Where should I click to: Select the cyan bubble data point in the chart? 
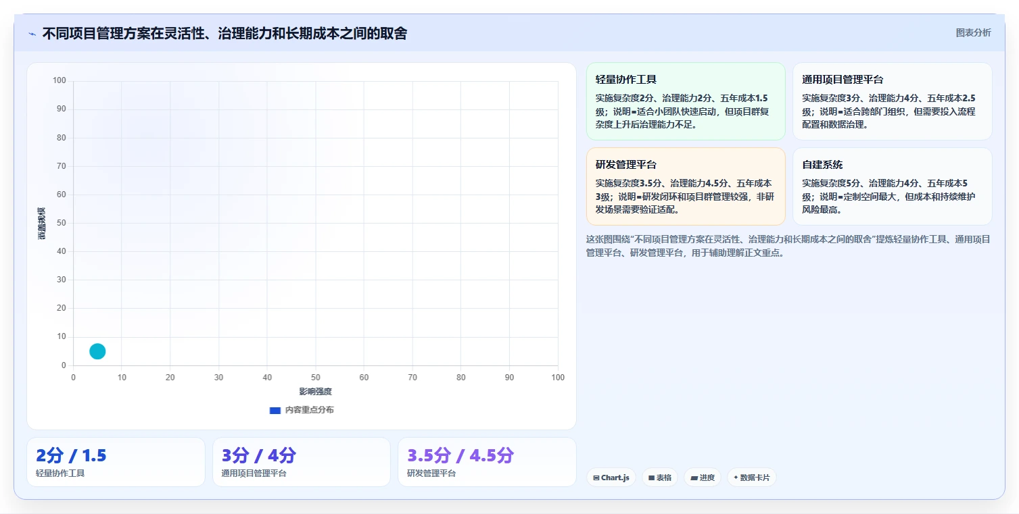click(x=97, y=351)
